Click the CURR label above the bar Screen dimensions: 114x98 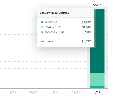(x=97, y=5)
